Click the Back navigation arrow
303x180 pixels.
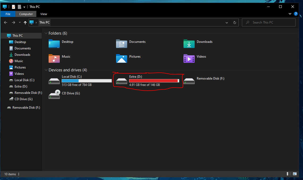point(6,22)
